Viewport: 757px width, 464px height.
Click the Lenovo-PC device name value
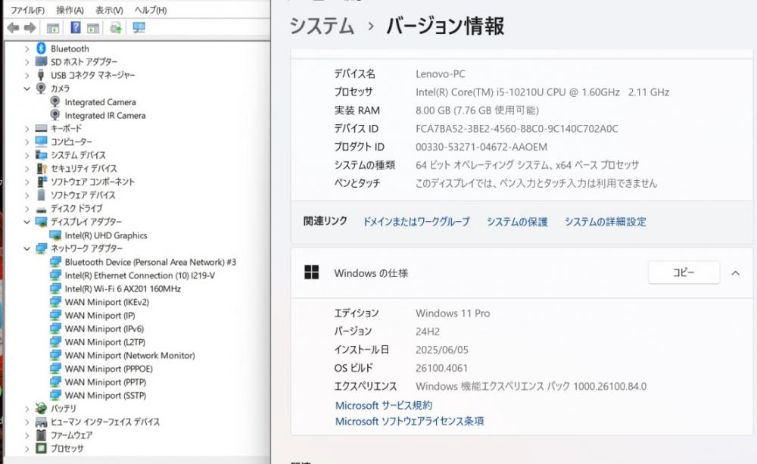441,74
